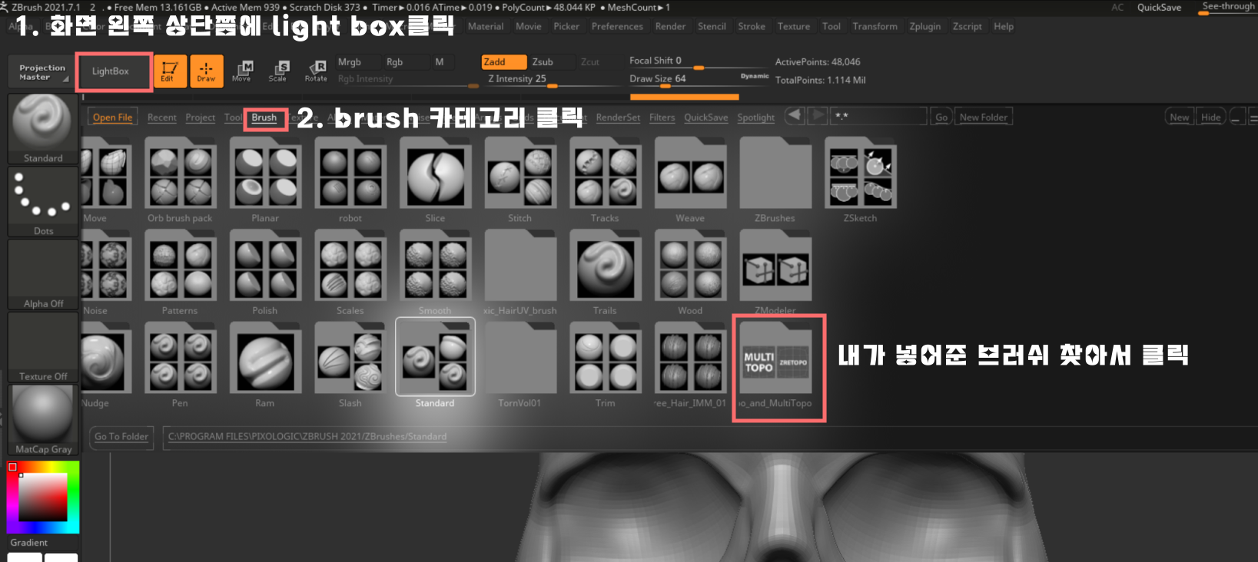The image size is (1258, 562).
Task: Open the LightBox browser button
Action: click(x=114, y=71)
